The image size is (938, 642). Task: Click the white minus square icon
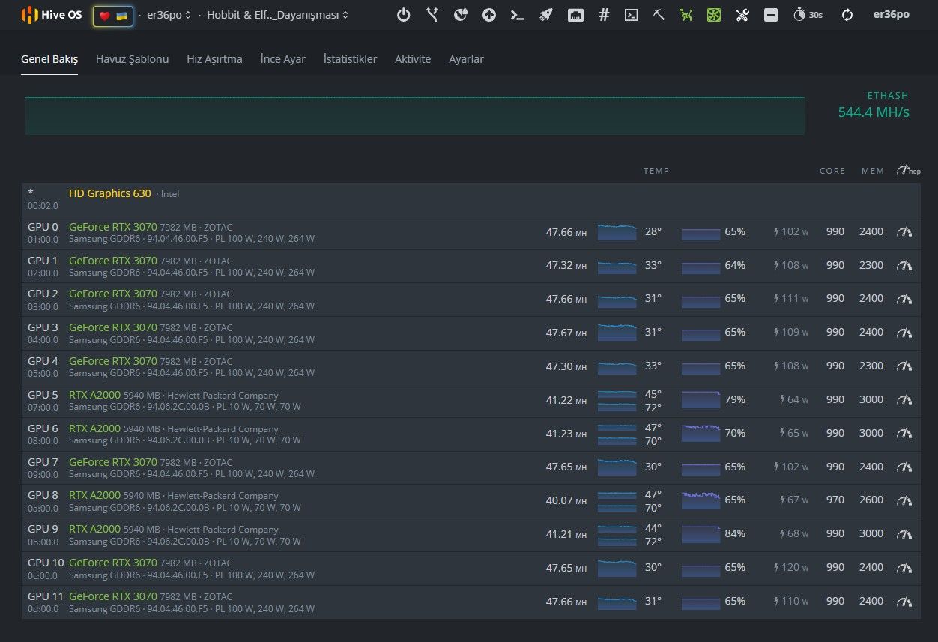[x=771, y=14]
